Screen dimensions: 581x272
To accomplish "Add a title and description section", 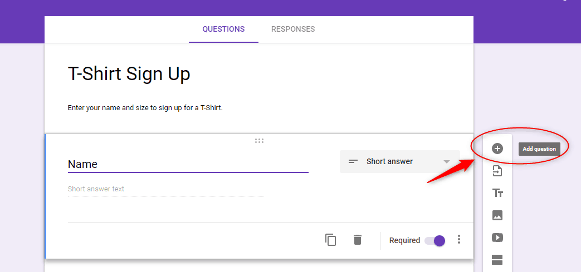I will tap(497, 193).
